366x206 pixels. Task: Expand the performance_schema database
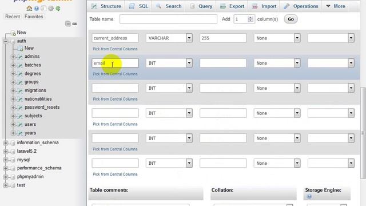point(6,168)
